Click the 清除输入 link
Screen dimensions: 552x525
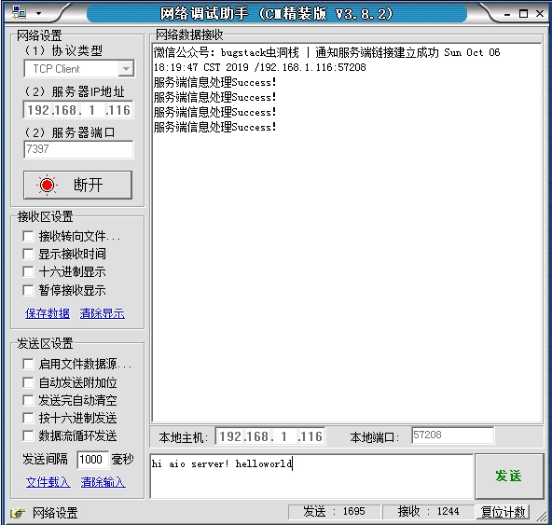pos(103,482)
